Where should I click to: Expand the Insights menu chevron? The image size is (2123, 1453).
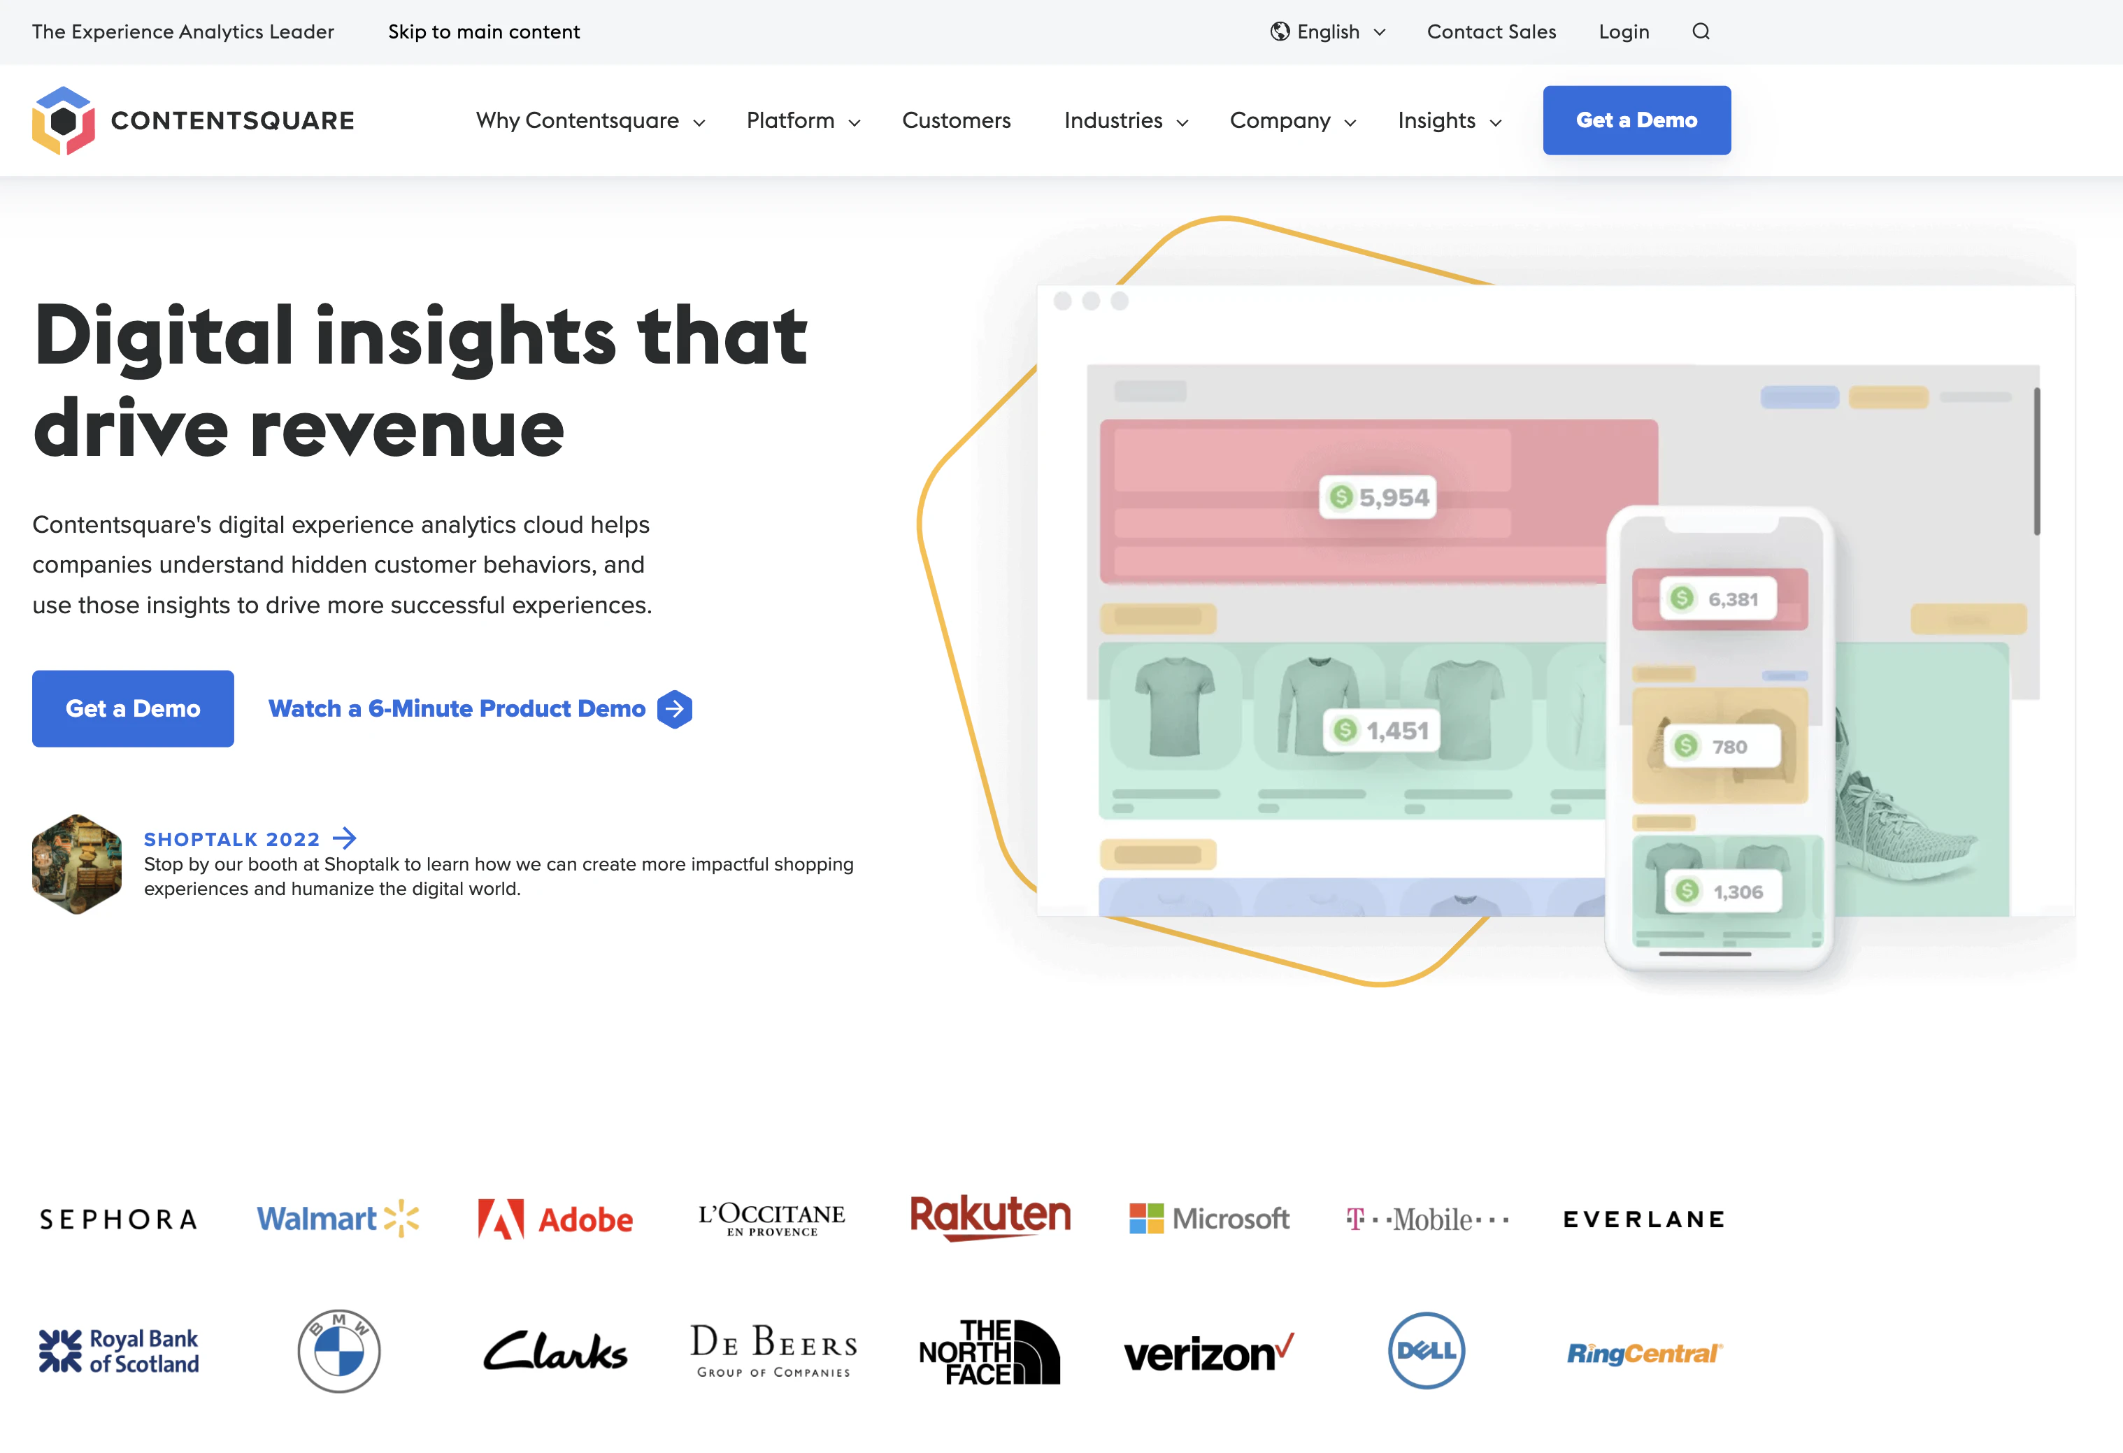(1496, 122)
